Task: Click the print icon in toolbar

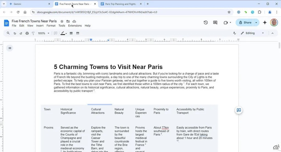Action: 27,33
